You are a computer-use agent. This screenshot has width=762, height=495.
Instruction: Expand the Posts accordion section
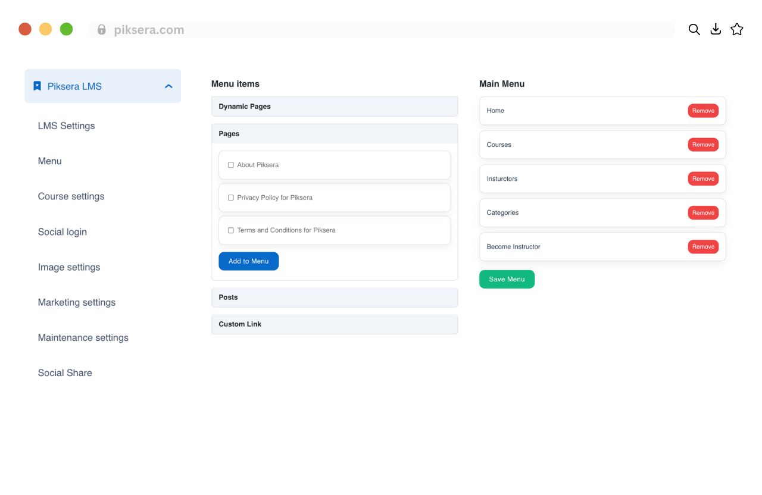pyautogui.click(x=334, y=297)
